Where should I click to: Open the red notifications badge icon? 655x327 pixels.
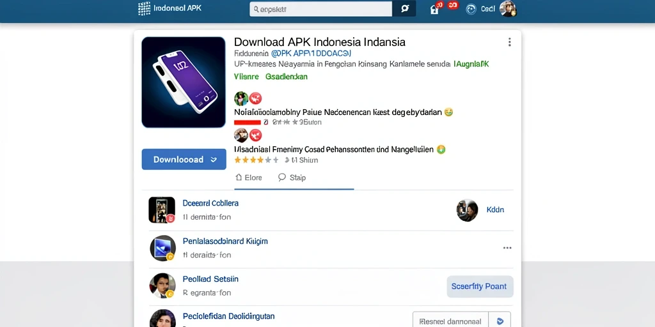tap(453, 5)
